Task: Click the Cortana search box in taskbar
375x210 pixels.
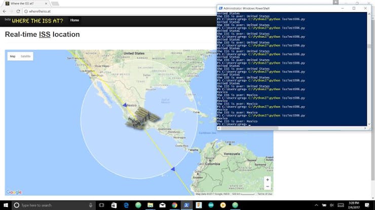Action: (x=54, y=205)
